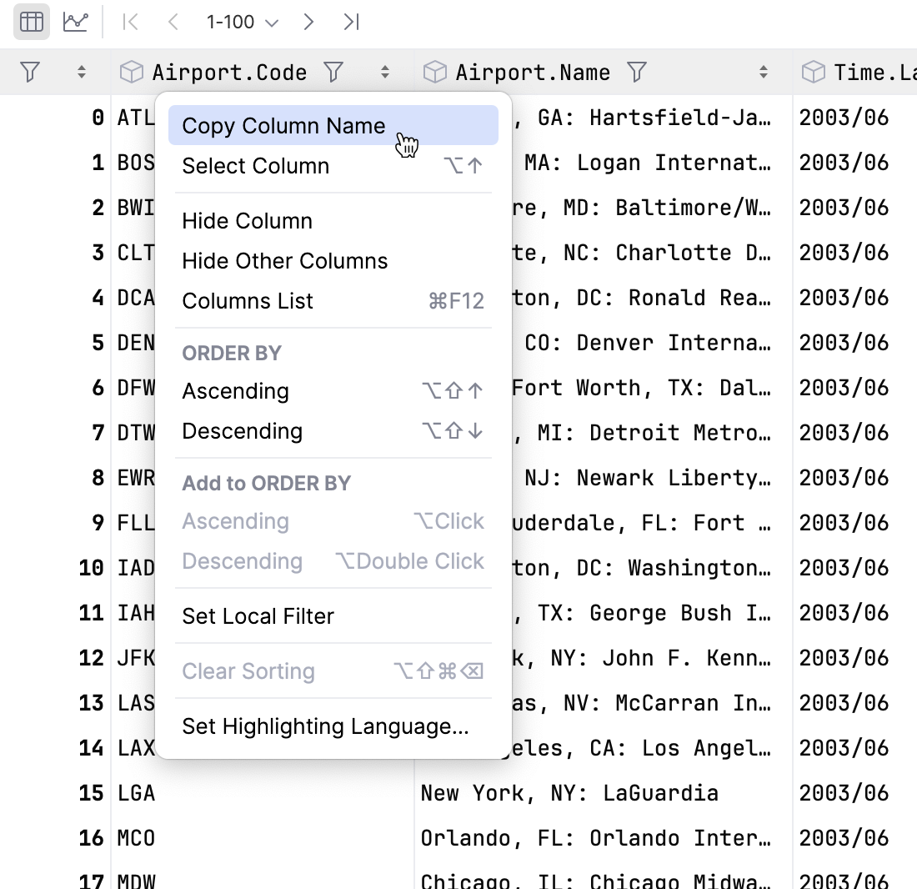Open Columns List menu entry
Image resolution: width=917 pixels, height=889 pixels.
coord(333,300)
